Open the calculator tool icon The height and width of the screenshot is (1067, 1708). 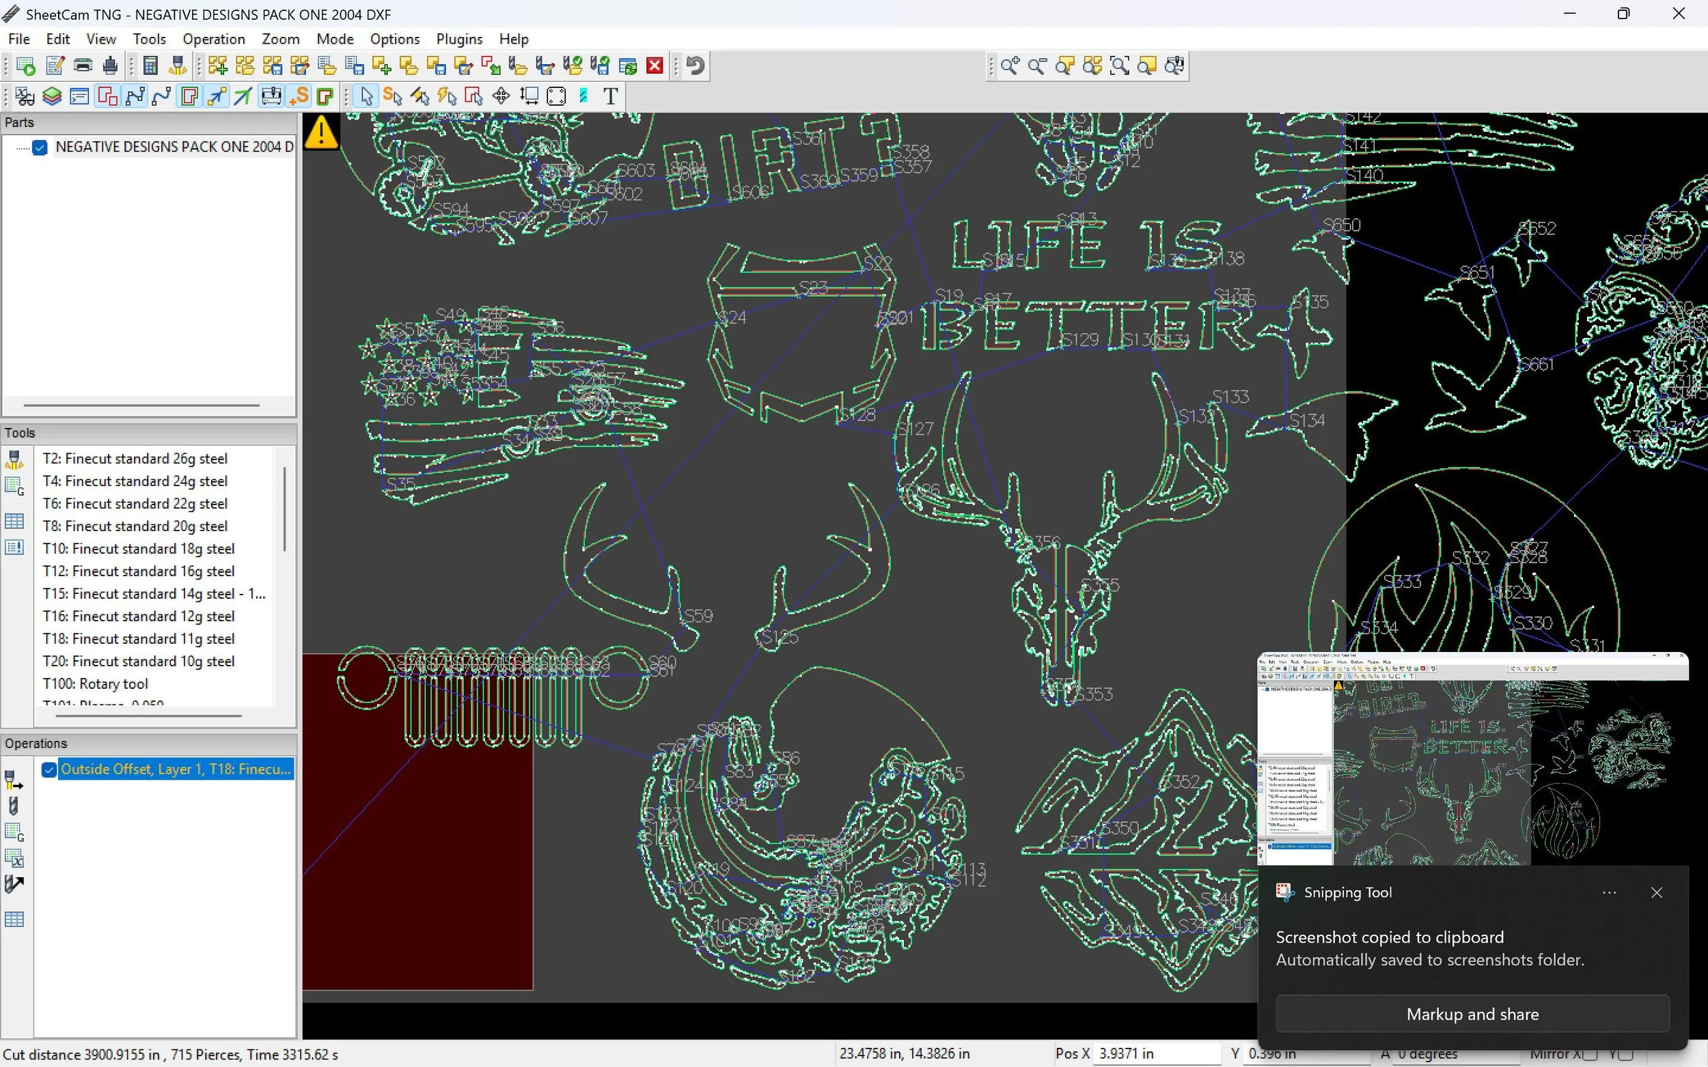[150, 66]
